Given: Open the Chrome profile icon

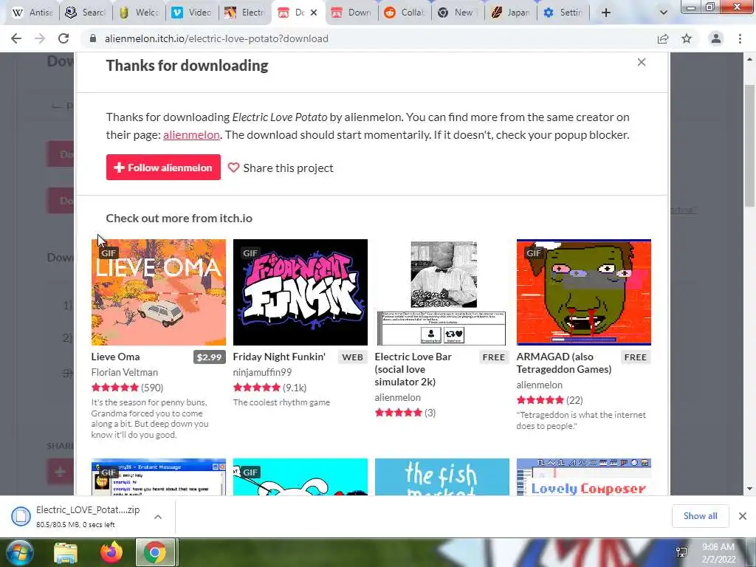Looking at the screenshot, I should pyautogui.click(x=716, y=38).
